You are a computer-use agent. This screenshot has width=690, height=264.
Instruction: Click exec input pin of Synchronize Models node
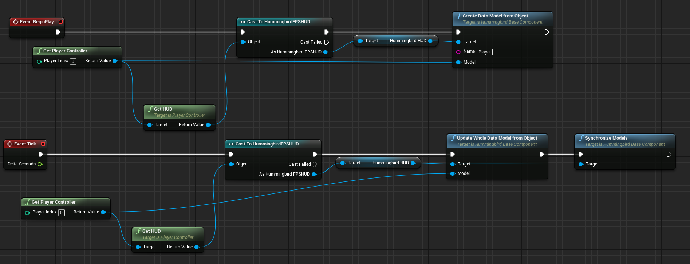pyautogui.click(x=580, y=154)
